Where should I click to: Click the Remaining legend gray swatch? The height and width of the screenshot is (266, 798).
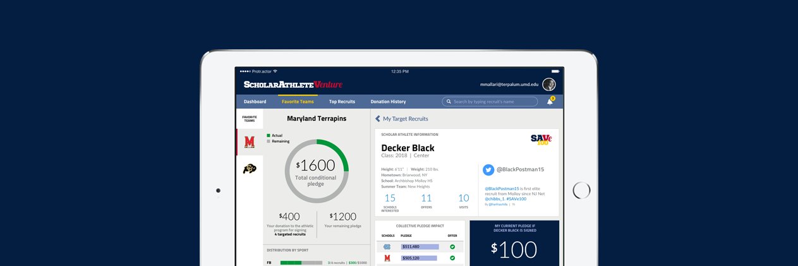click(269, 142)
